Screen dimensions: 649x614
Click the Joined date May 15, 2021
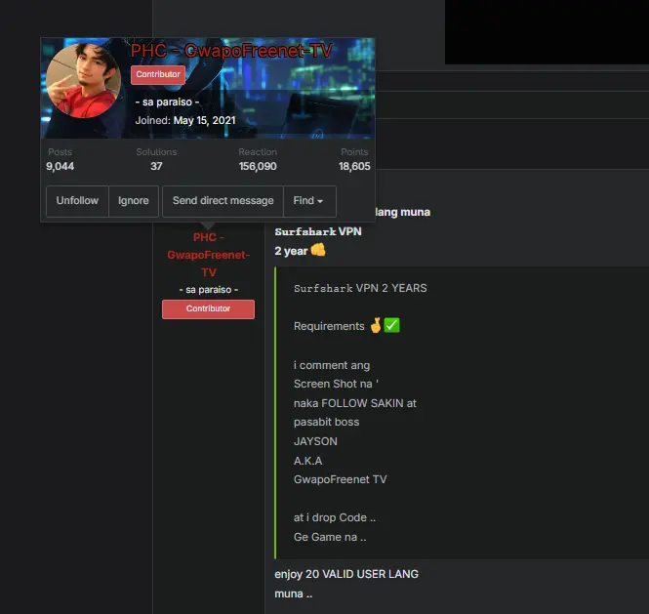coord(205,120)
